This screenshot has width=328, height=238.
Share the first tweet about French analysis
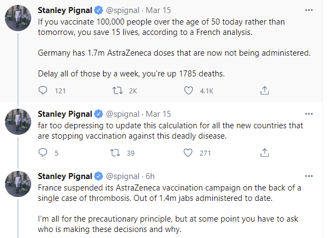pos(264,91)
